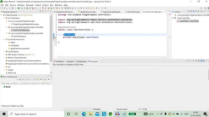The width and height of the screenshot is (209, 117).
Task: Open Boot Dashboard view menu dots
Action: (51, 79)
